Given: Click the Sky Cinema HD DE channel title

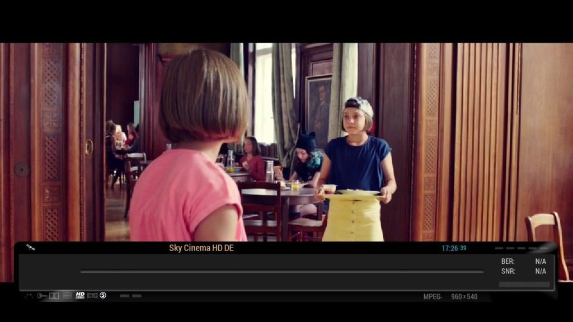Looking at the screenshot, I should (x=201, y=248).
